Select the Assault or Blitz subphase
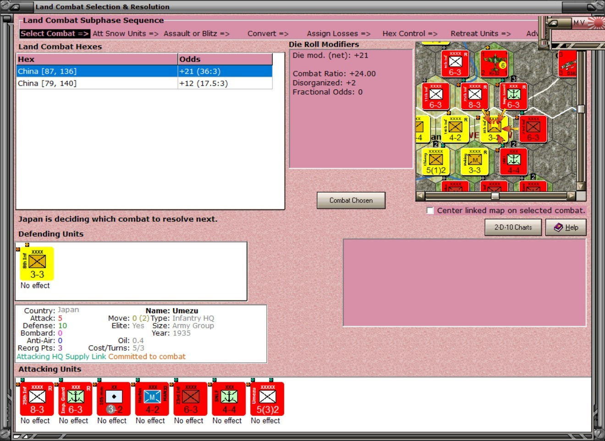Image resolution: width=605 pixels, height=441 pixels. 196,33
